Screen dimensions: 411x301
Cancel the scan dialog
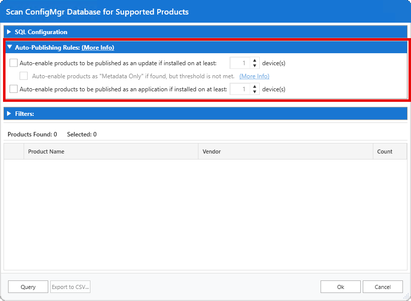pyautogui.click(x=383, y=287)
